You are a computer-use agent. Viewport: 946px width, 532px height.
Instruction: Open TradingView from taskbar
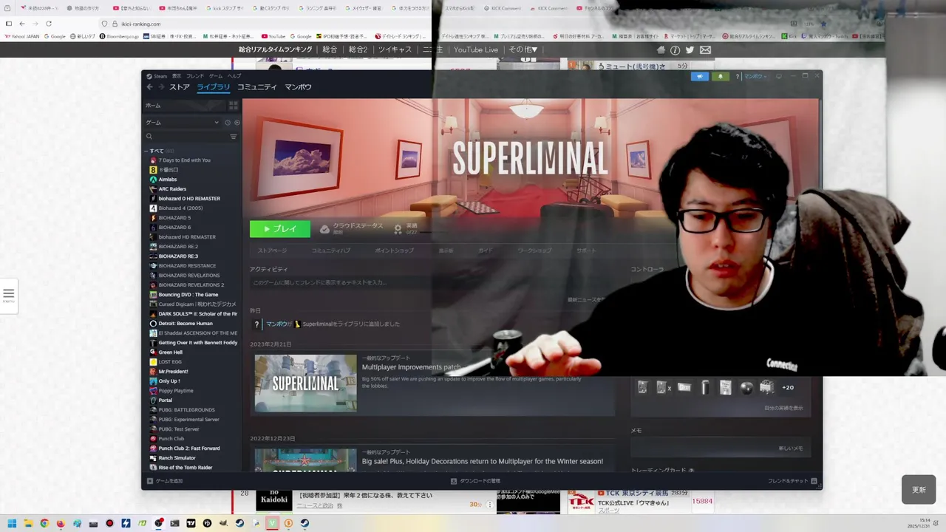tap(191, 523)
